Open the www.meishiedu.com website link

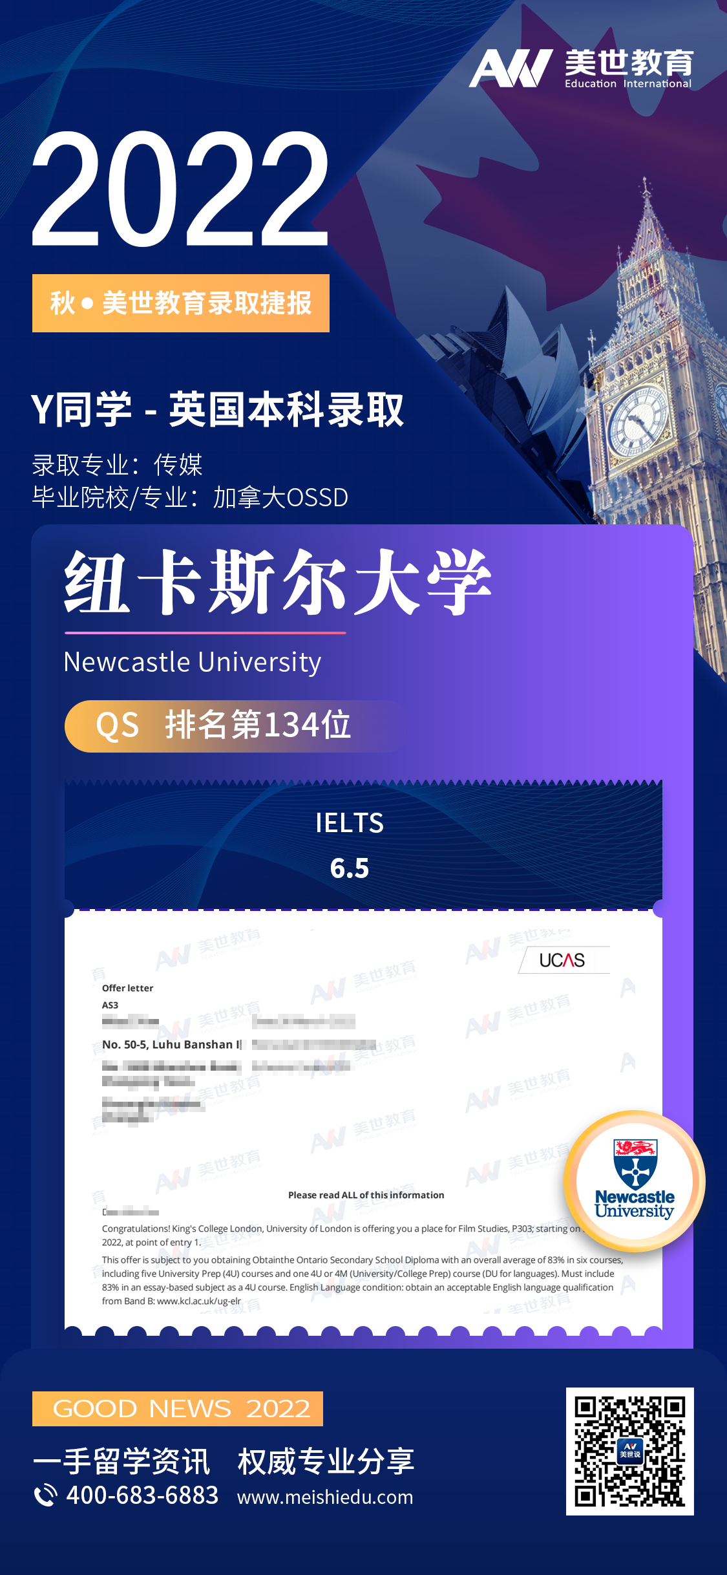click(x=325, y=1497)
